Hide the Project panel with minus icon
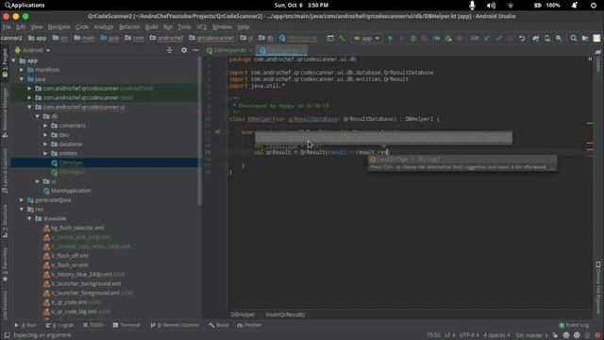This screenshot has width=604, height=340. [x=195, y=50]
